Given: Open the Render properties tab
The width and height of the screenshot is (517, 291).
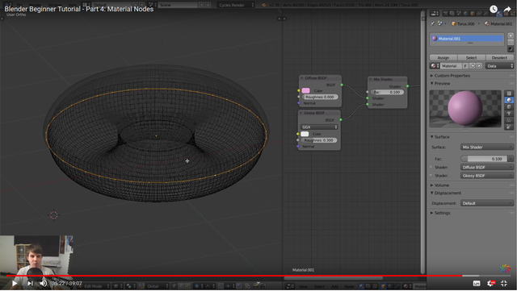Looking at the screenshot, I should (445, 13).
